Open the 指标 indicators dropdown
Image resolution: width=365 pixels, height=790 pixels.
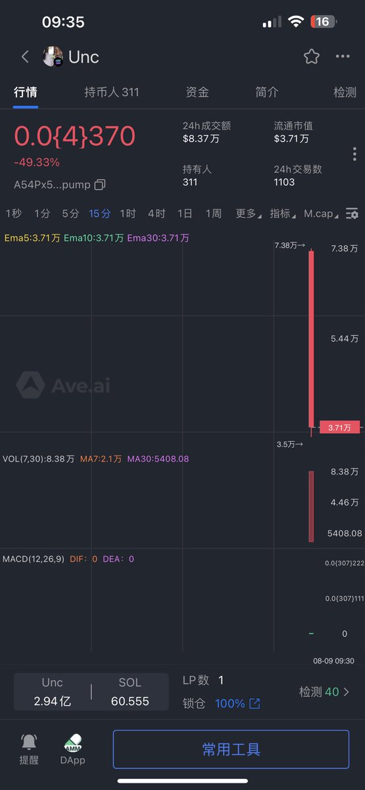[283, 213]
